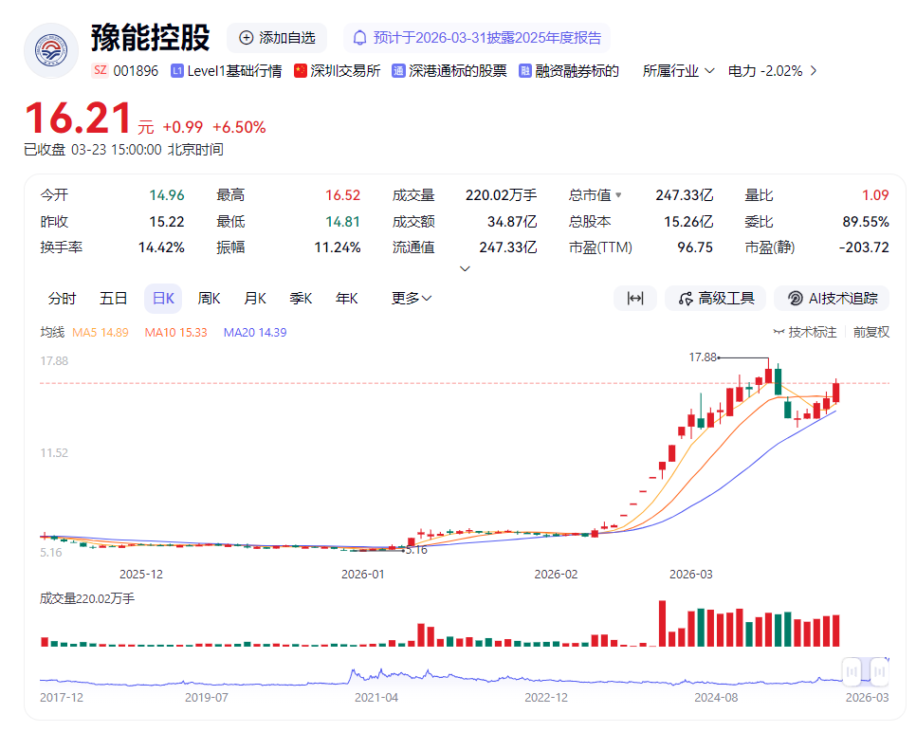Click the latest red candlestick
The image size is (916, 732).
[836, 392]
